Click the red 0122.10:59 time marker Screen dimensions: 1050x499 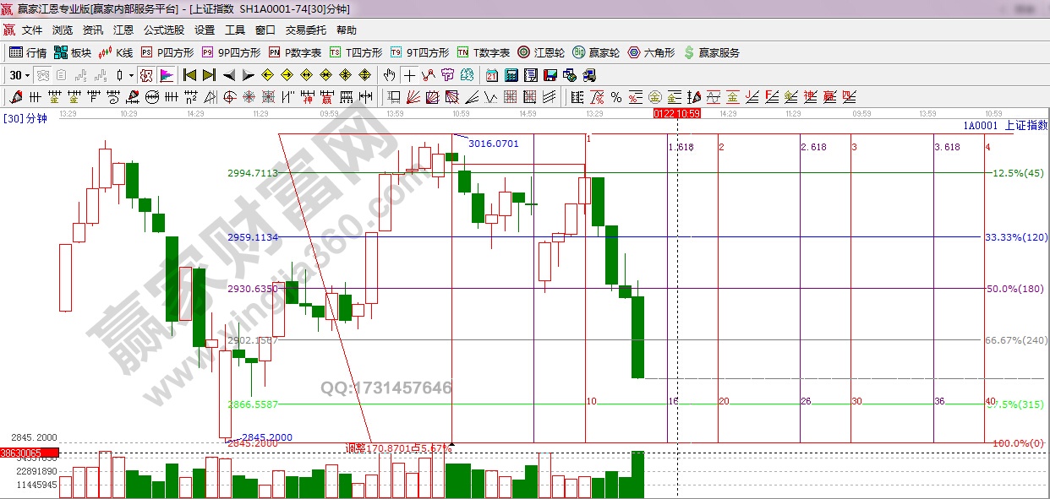pos(676,113)
